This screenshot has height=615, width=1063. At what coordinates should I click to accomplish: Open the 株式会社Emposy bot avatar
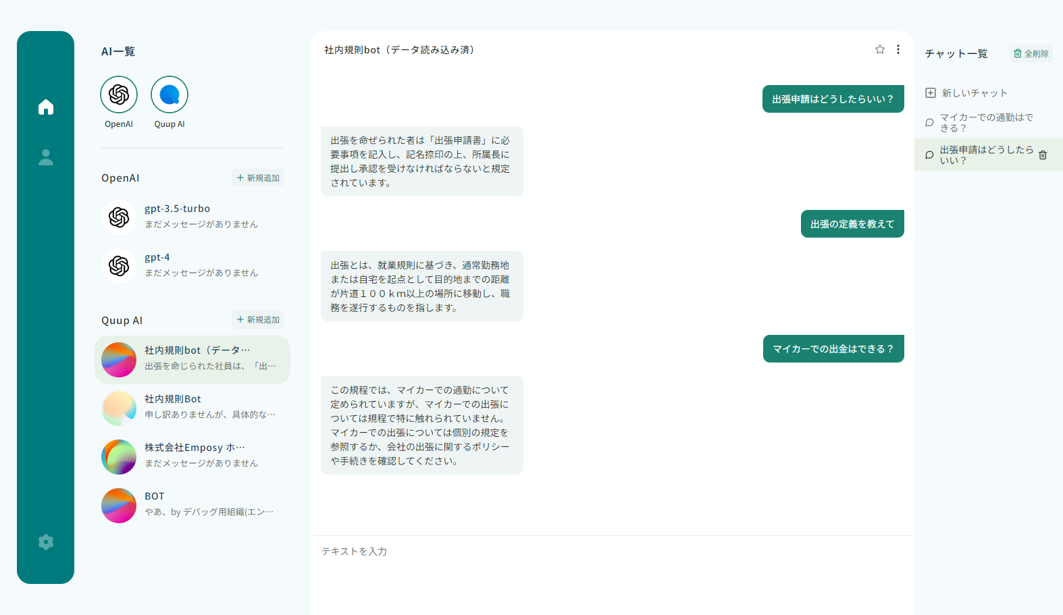pyautogui.click(x=119, y=457)
